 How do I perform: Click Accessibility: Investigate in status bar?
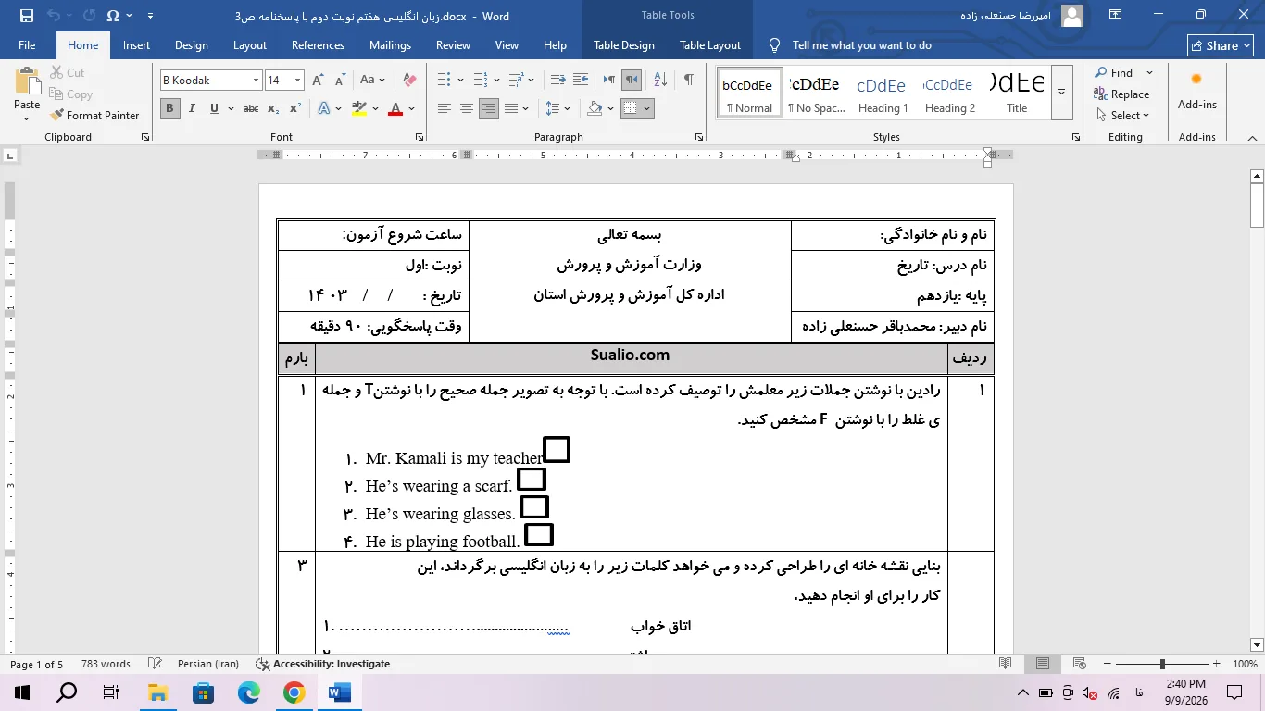[322, 664]
